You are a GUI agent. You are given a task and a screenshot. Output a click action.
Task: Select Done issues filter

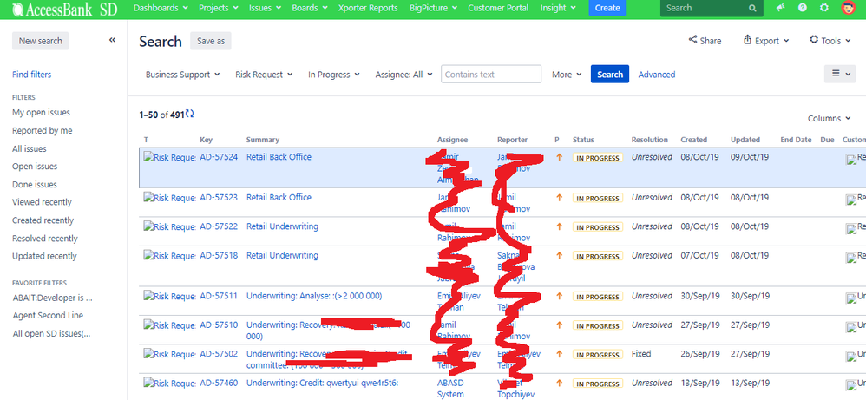[34, 185]
